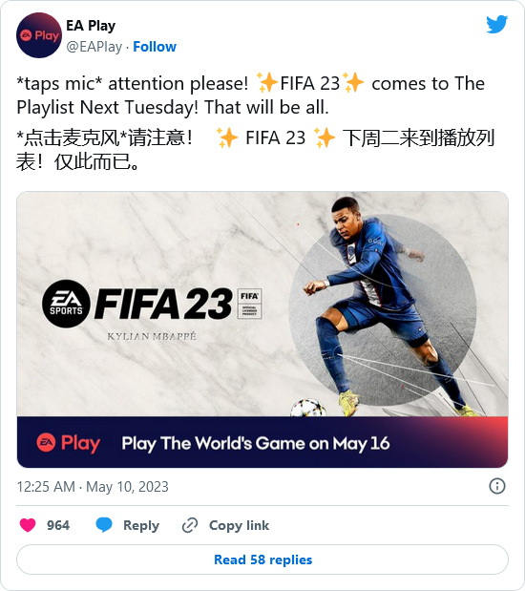This screenshot has height=591, width=525.
Task: Click the FIFA official licensed product badge
Action: pos(249,304)
